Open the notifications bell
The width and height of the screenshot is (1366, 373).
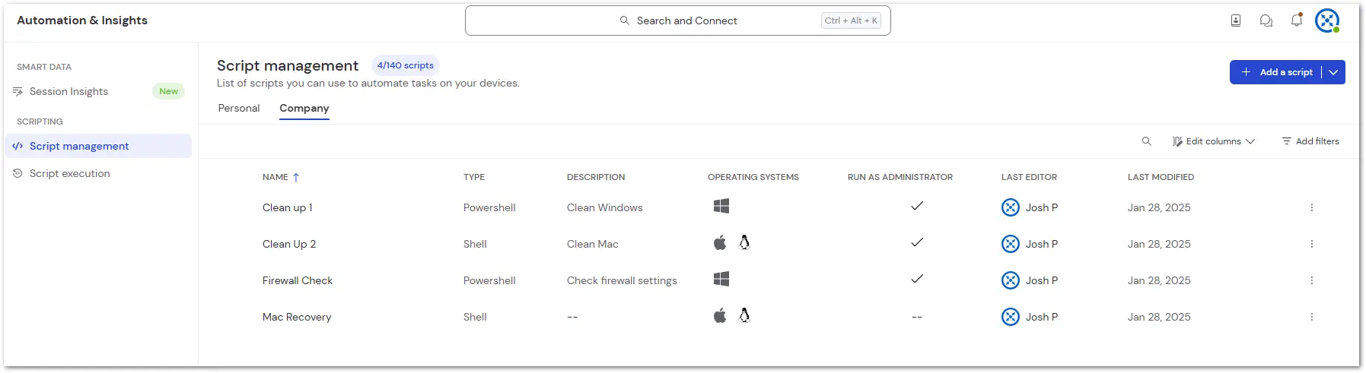[1297, 21]
